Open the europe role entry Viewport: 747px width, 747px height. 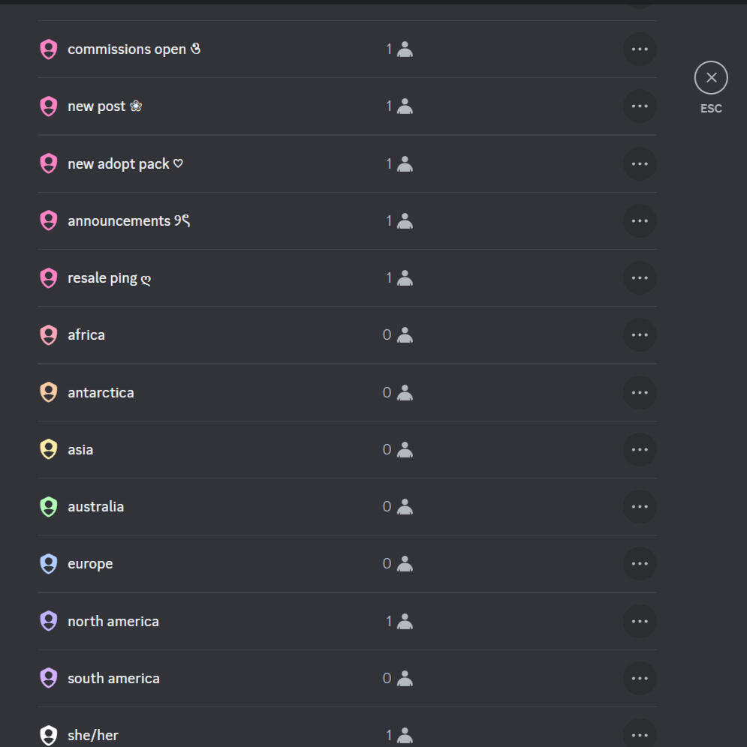click(x=347, y=563)
